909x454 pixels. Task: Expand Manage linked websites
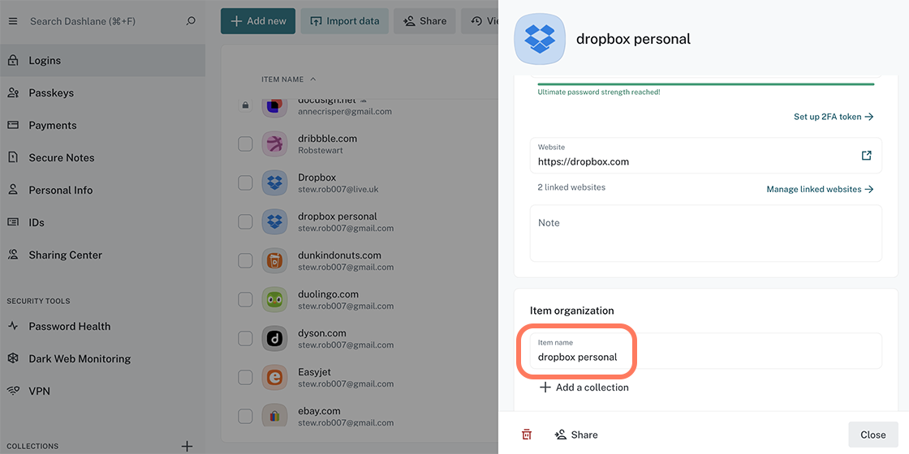(x=820, y=189)
